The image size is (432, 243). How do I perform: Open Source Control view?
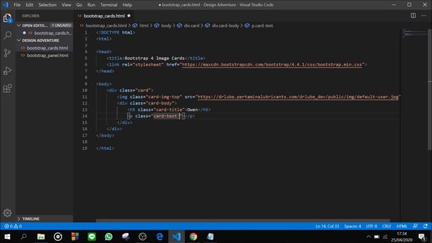point(7,53)
